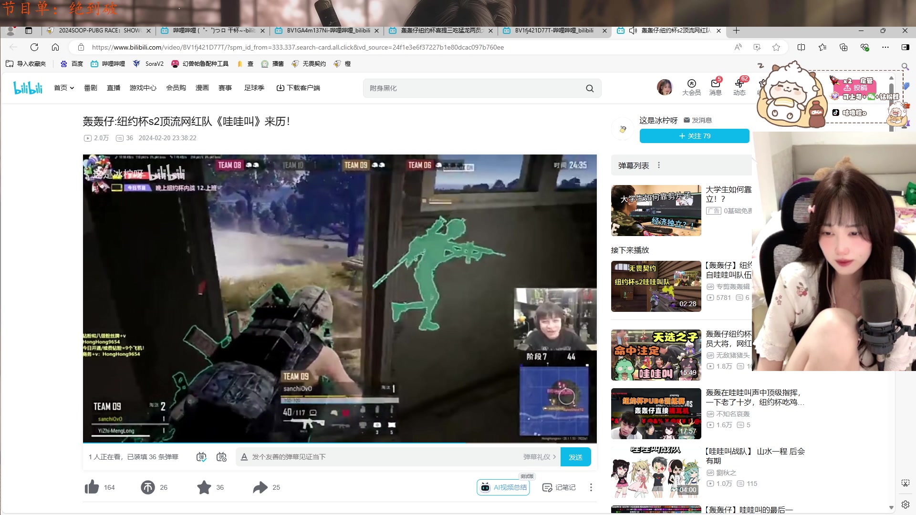Open 弹幕列表 three-dot options

(659, 165)
